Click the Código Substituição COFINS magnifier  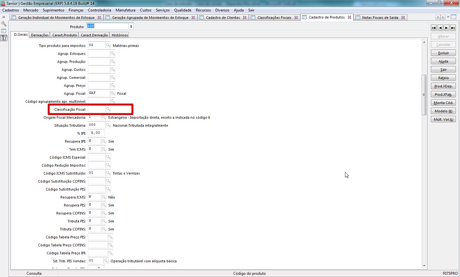(x=108, y=181)
